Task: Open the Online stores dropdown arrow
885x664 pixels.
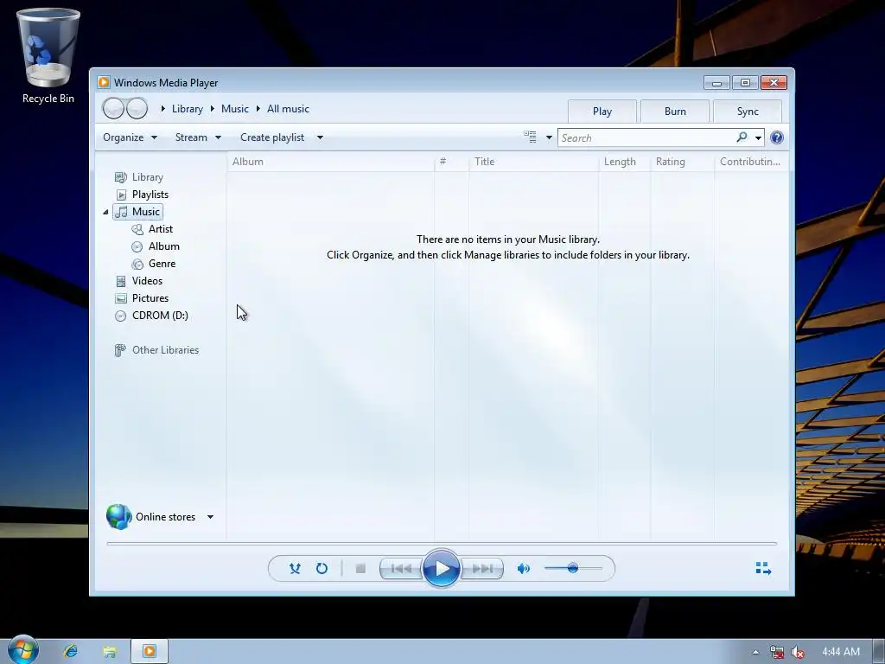Action: 210,517
